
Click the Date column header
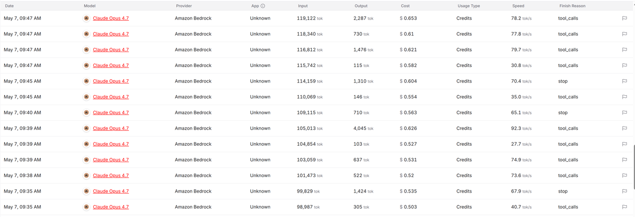pos(10,6)
